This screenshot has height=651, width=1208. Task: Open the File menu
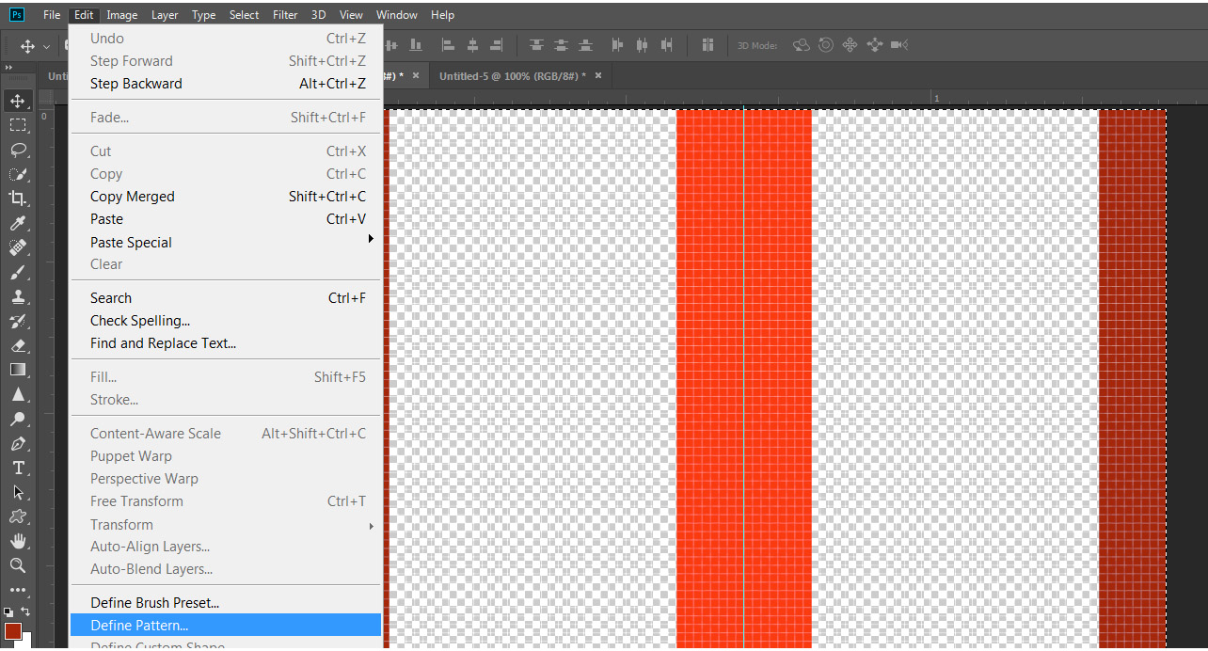tap(52, 15)
